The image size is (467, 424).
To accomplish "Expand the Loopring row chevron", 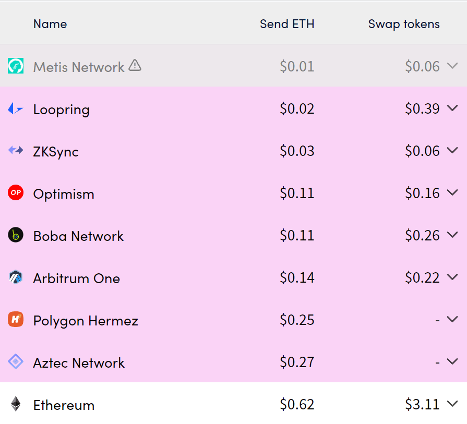I will click(x=452, y=108).
